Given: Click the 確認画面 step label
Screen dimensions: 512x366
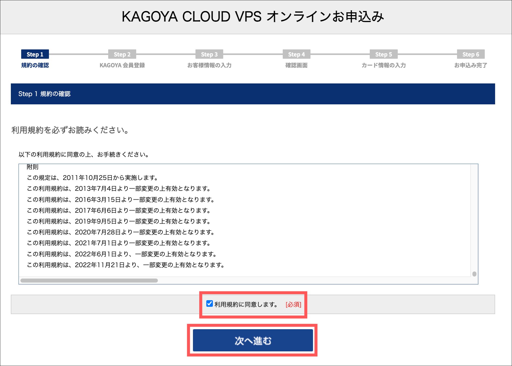Looking at the screenshot, I should 296,65.
